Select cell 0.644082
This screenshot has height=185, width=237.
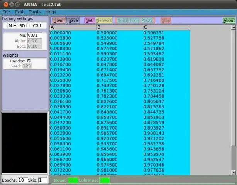(154, 64)
